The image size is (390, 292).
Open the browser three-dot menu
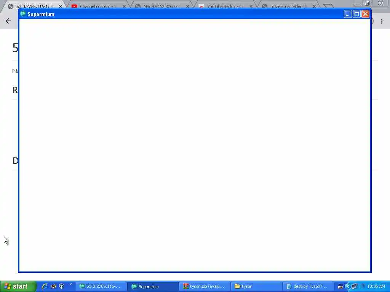pyautogui.click(x=382, y=21)
